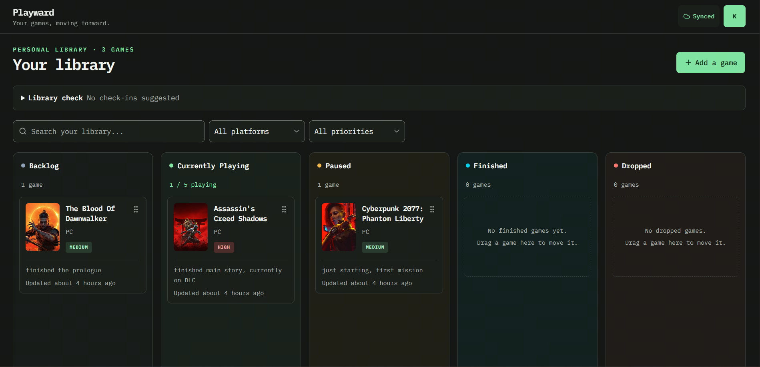This screenshot has height=367, width=760.
Task: Click drag handle on Cyberpunk 2077 card
Action: click(432, 209)
